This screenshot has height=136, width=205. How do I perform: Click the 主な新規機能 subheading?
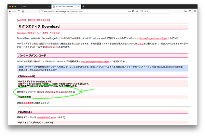[x=24, y=97]
